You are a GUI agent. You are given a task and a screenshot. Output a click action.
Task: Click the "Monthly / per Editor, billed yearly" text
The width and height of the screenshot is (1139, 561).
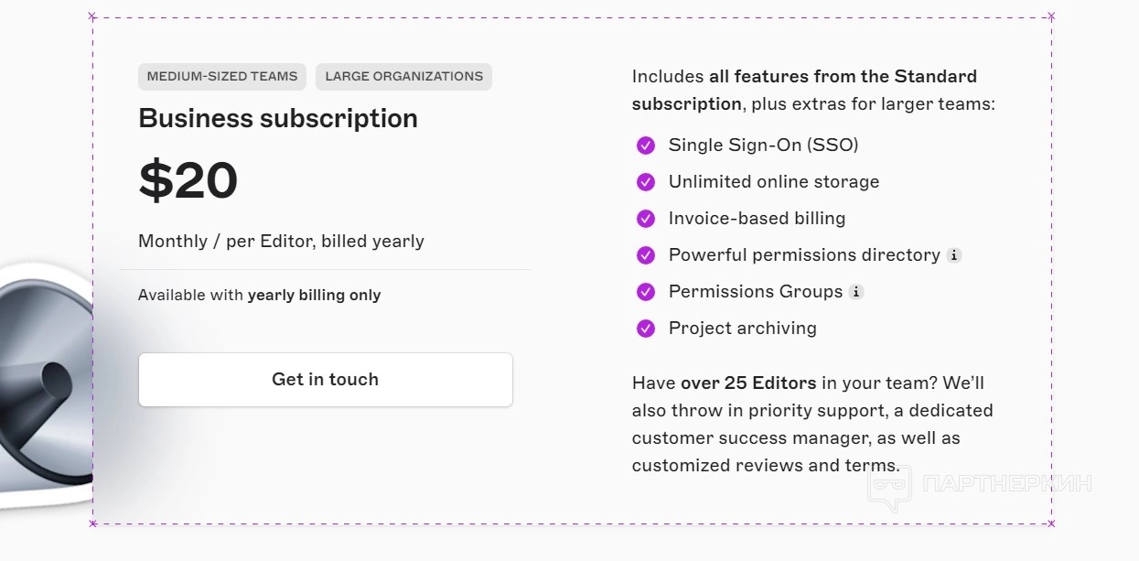click(281, 242)
